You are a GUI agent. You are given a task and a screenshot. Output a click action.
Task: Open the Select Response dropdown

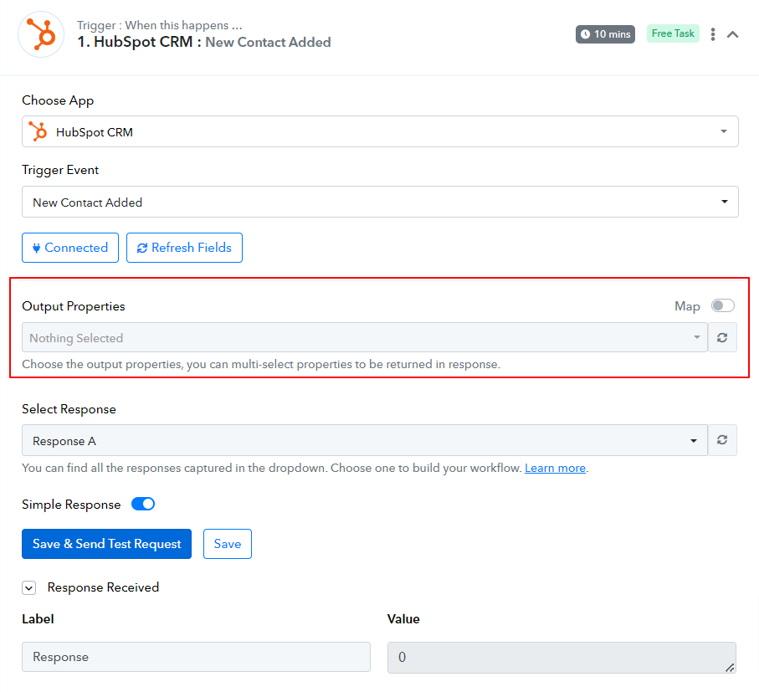[x=365, y=440]
